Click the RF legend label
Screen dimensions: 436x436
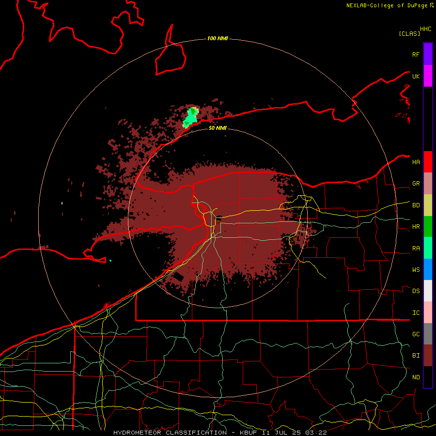click(x=416, y=54)
